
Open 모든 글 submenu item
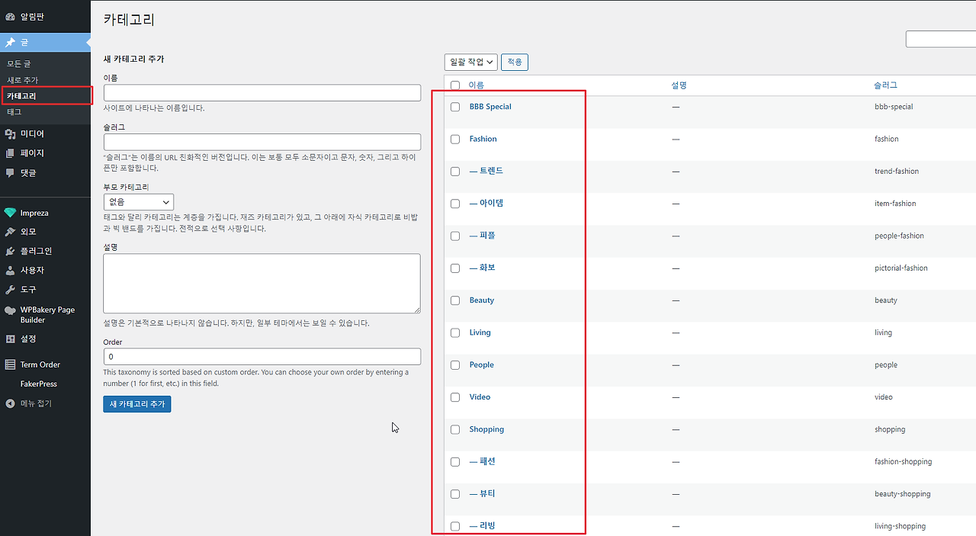pos(19,64)
